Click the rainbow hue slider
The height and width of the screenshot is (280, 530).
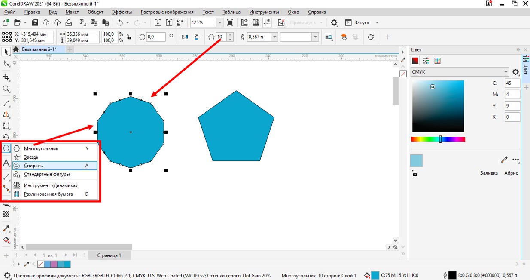[438, 139]
